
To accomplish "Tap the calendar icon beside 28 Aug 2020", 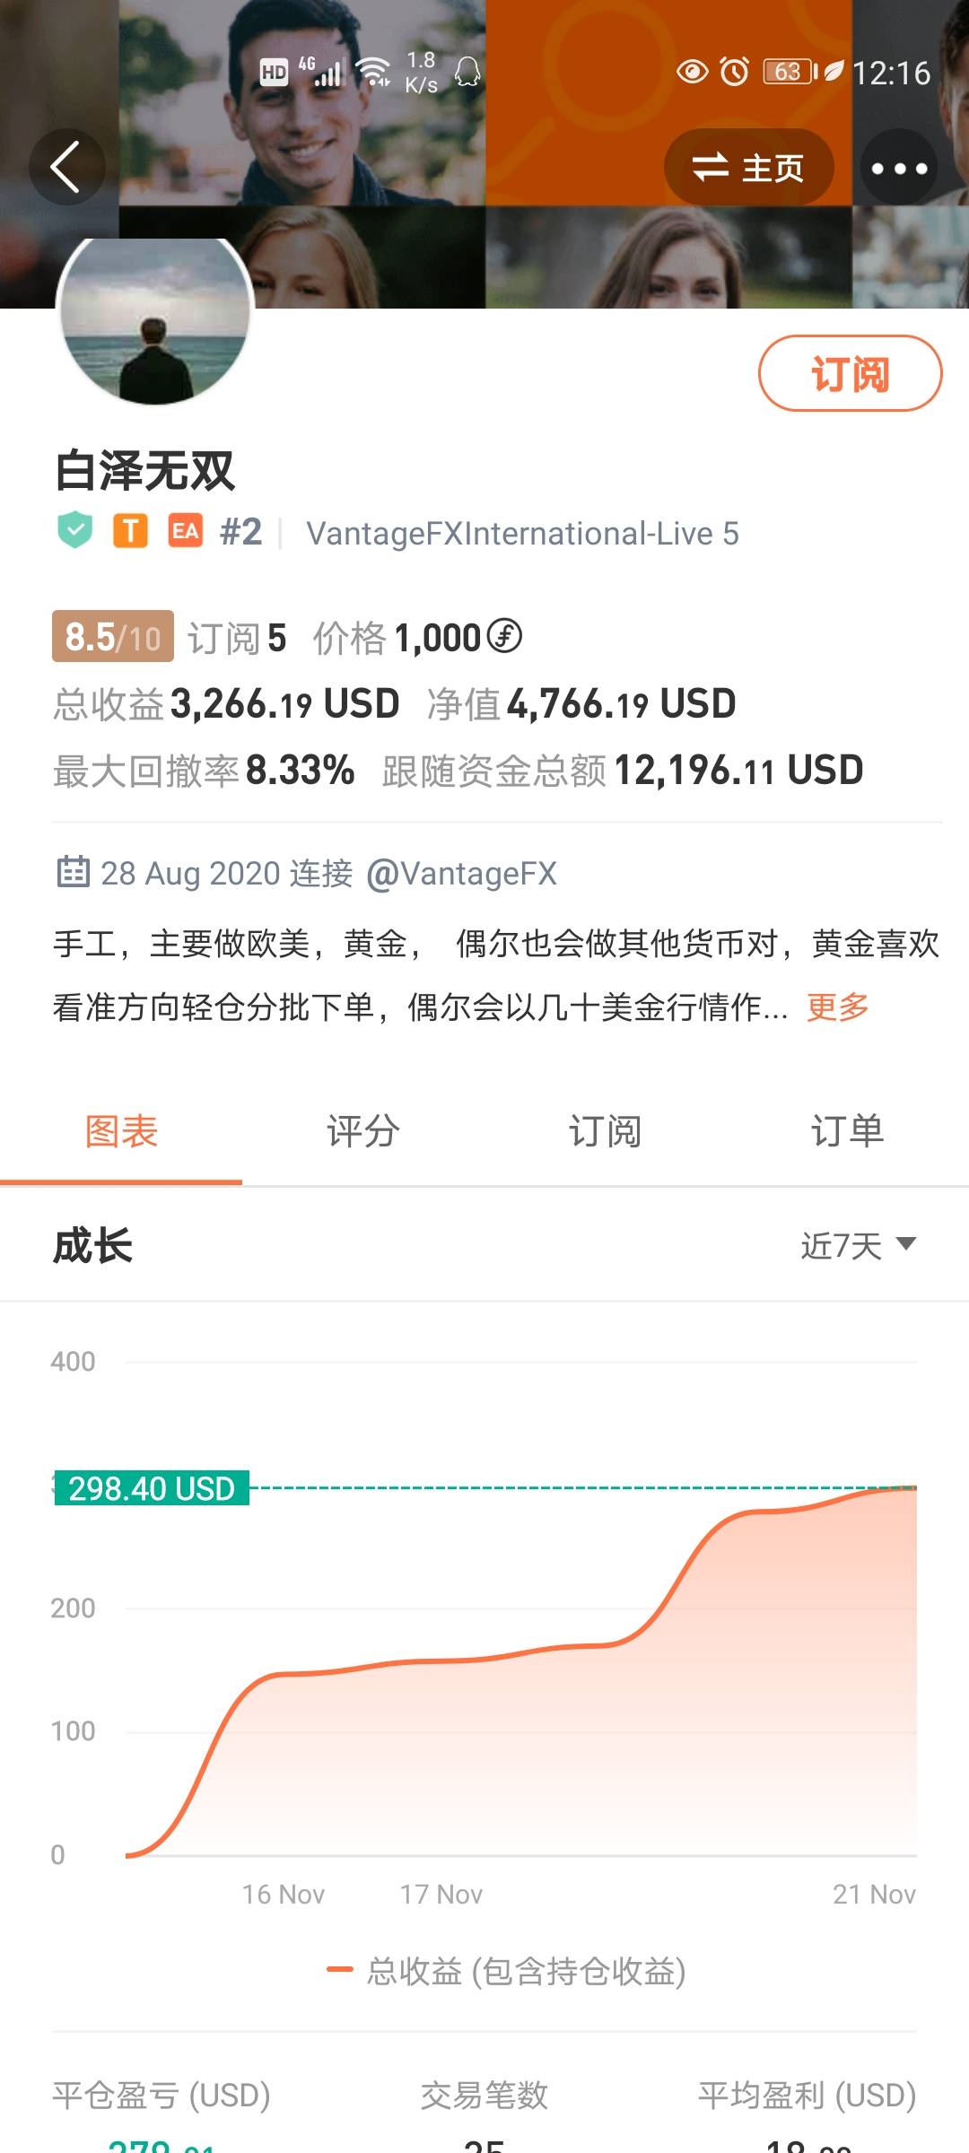I will [73, 872].
